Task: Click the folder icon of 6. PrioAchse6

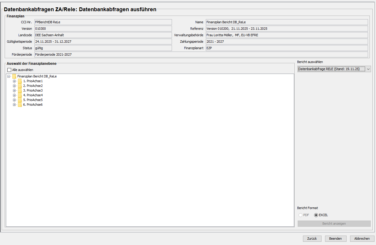Action: (x=20, y=105)
